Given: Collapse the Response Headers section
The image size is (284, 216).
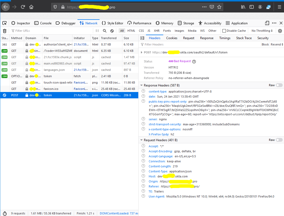Looking at the screenshot, I should pyautogui.click(x=142, y=85).
